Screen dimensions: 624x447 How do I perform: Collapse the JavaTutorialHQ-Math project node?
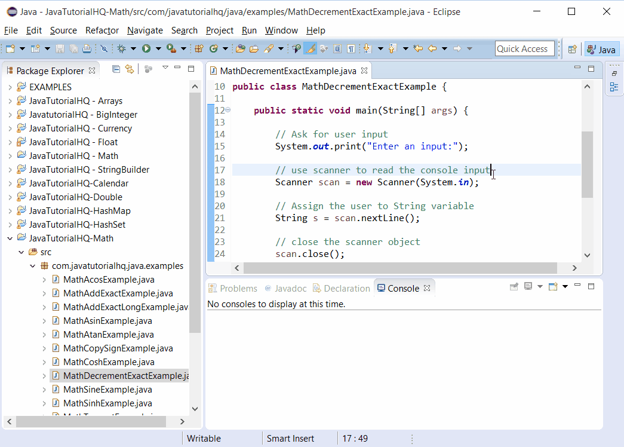10,238
